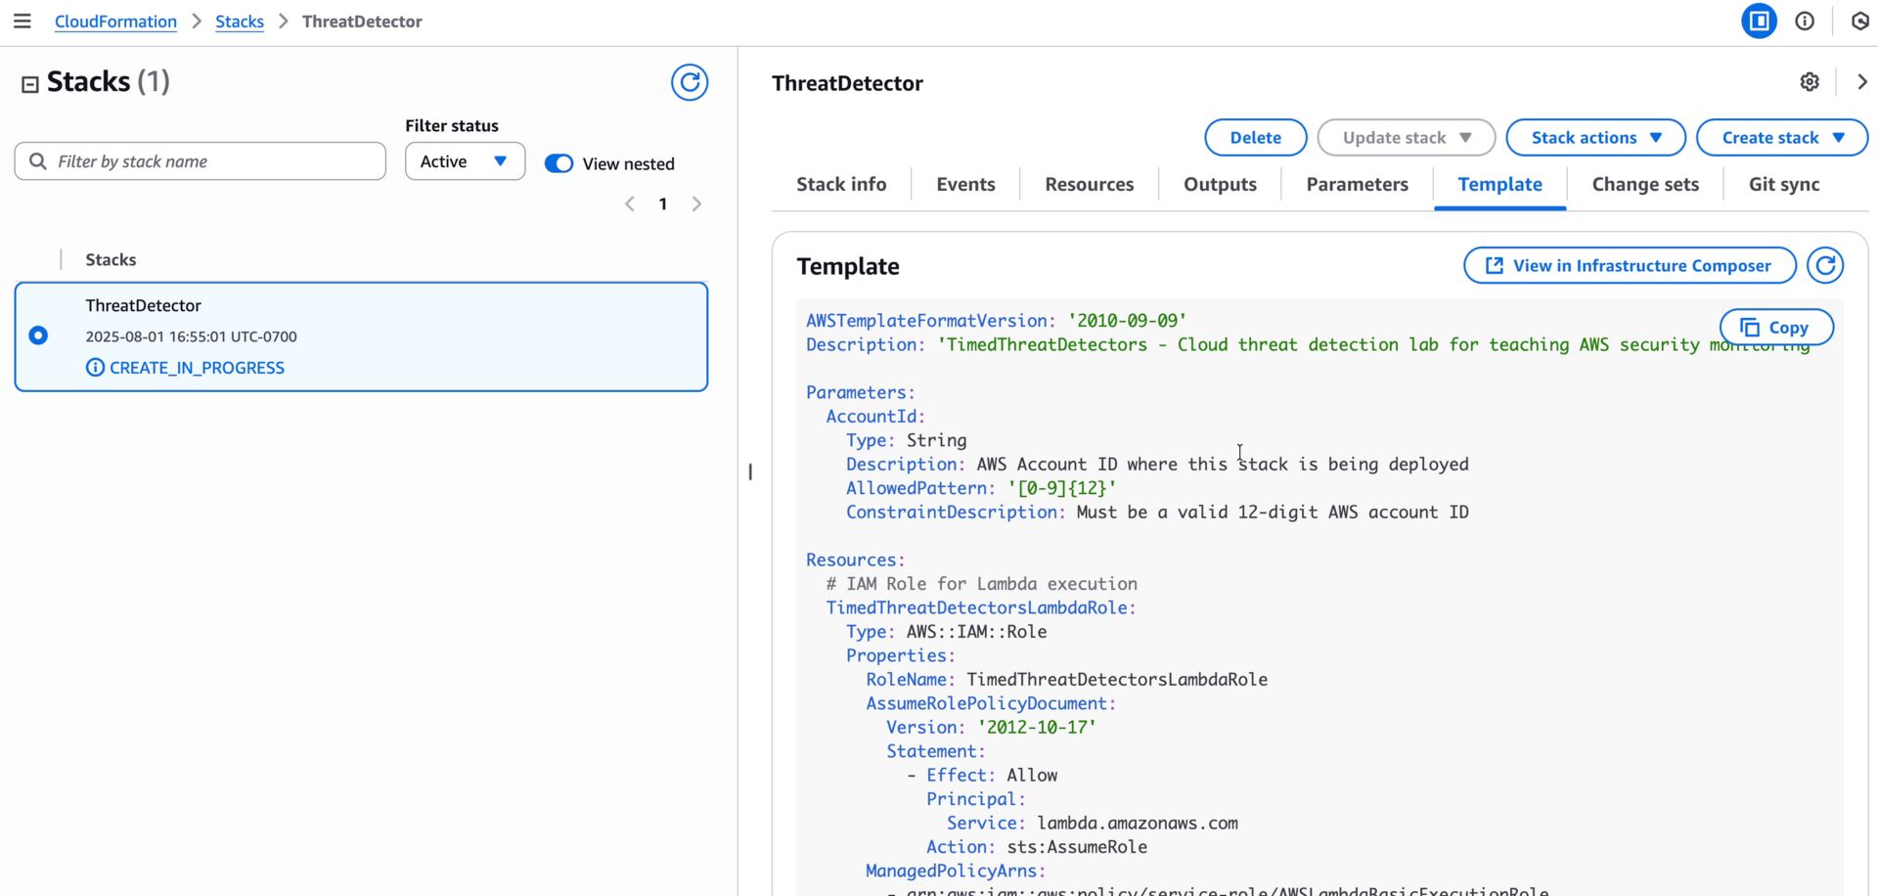The image size is (1878, 896).
Task: Collapse the Stacks side panel icon
Action: pyautogui.click(x=30, y=84)
